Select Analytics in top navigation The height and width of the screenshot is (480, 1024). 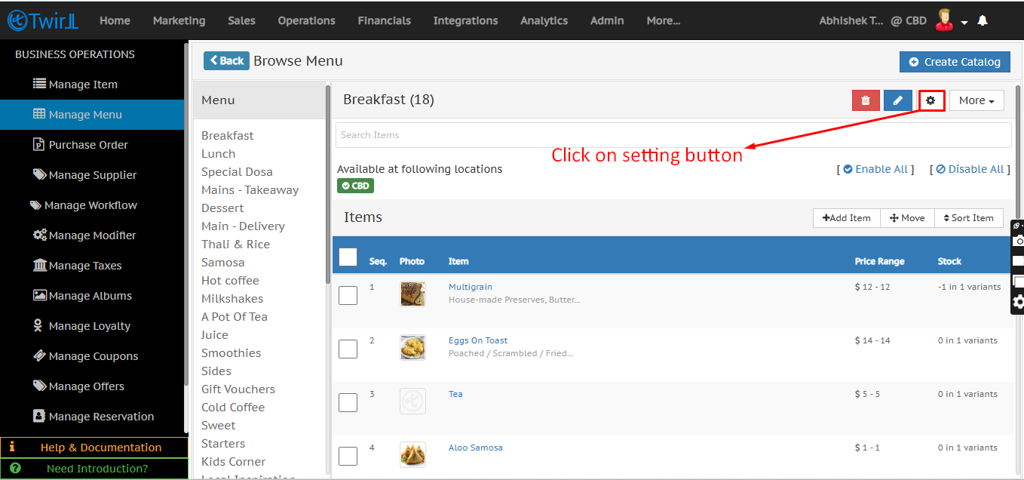tap(544, 21)
